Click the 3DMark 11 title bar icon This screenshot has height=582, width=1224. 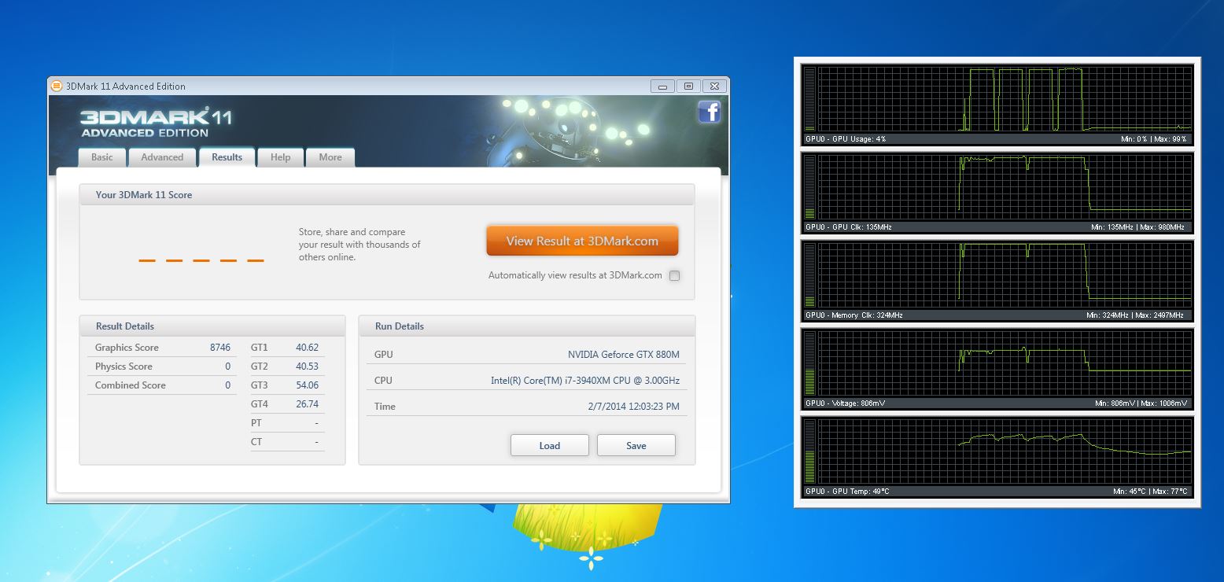point(57,86)
